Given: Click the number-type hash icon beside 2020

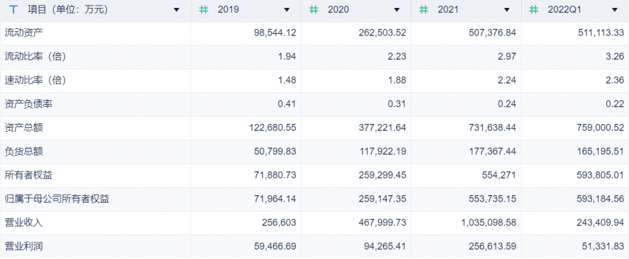Looking at the screenshot, I should [314, 10].
